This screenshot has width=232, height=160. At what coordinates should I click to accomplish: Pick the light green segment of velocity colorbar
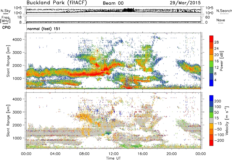pyautogui.click(x=211, y=115)
